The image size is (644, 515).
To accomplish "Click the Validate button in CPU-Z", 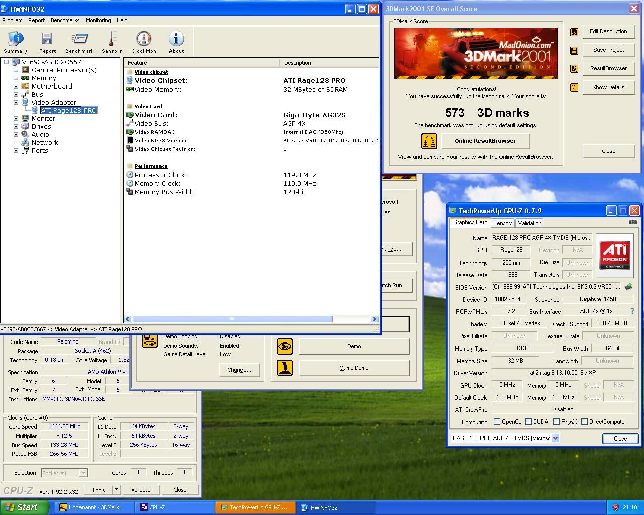I will 141,490.
